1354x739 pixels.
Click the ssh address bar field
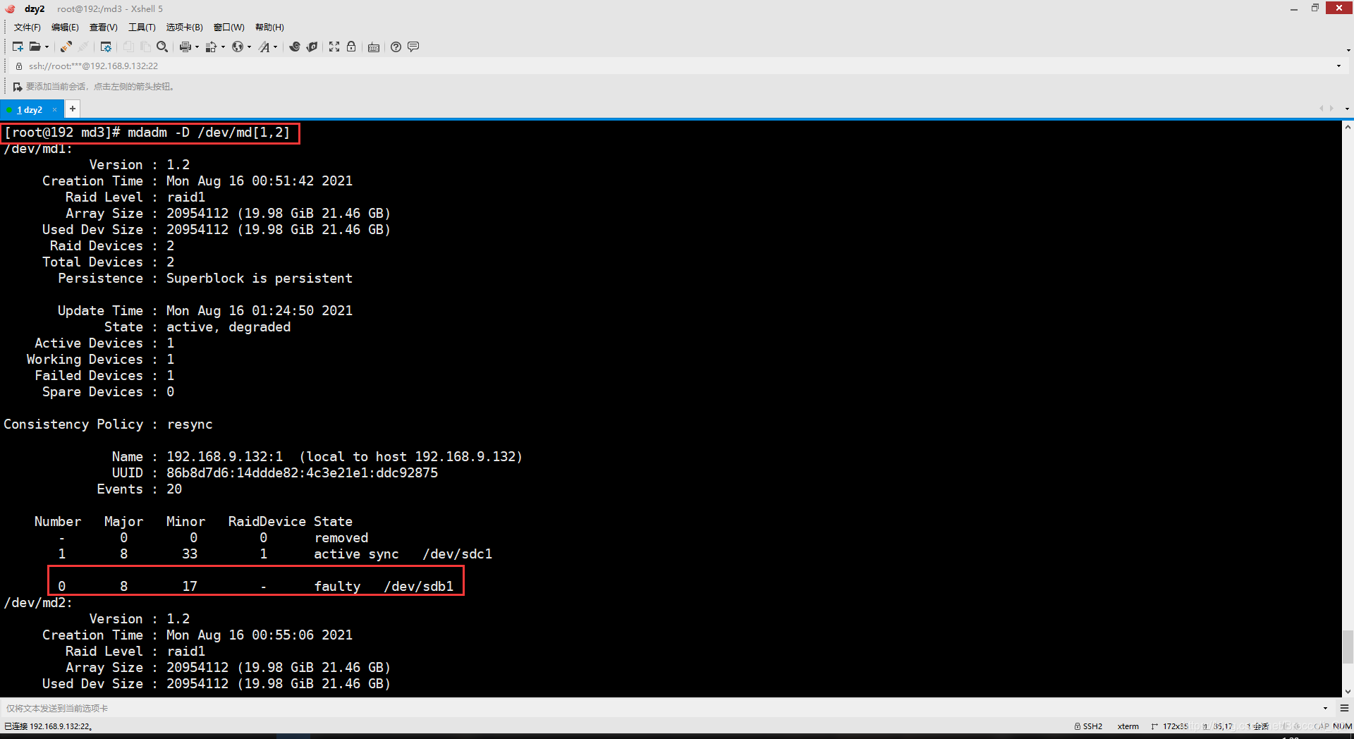tap(677, 66)
